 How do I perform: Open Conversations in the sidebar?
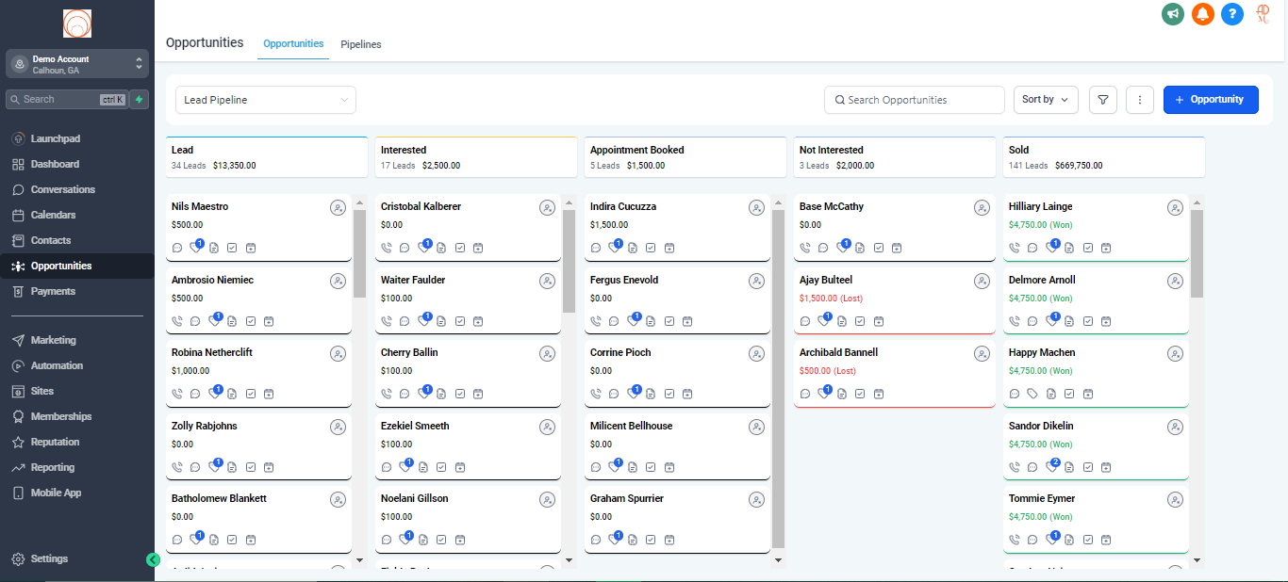(62, 189)
